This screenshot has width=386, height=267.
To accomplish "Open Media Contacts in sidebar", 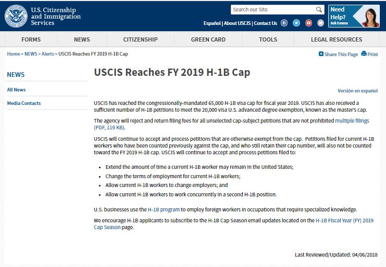I will click(24, 103).
